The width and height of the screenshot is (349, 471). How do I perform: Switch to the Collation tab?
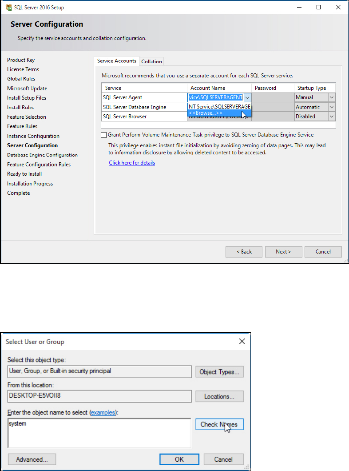[x=151, y=61]
